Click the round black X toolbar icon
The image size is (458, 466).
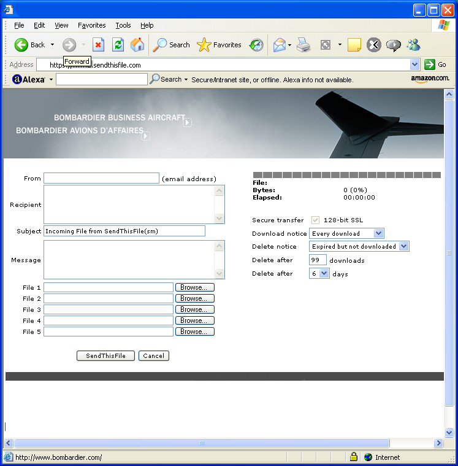tap(374, 45)
